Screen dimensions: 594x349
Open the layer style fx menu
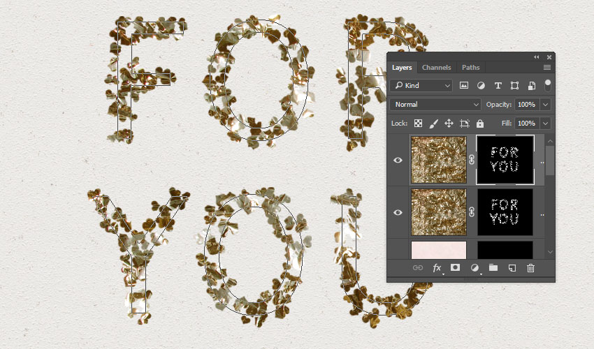point(437,267)
